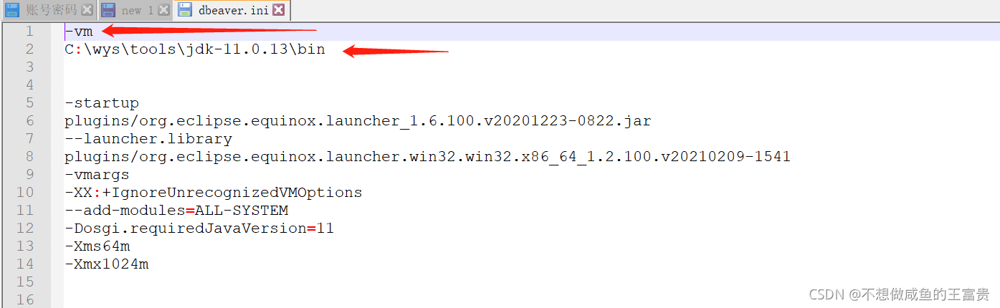Switch to the 账号密码 tab
This screenshot has width=1000, height=308.
click(51, 10)
